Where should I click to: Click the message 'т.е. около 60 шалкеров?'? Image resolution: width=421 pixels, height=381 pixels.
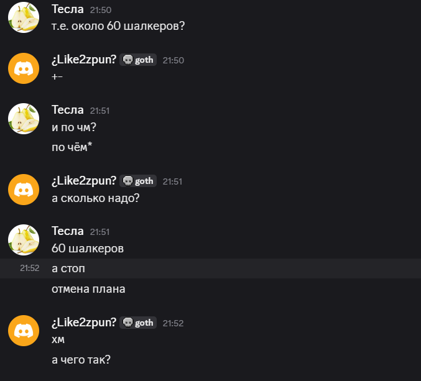coord(118,26)
